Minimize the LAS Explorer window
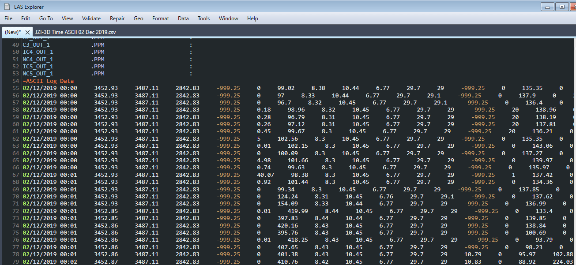 (x=548, y=7)
